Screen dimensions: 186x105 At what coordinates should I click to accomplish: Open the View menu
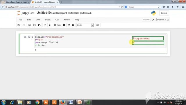click(x=38, y=20)
